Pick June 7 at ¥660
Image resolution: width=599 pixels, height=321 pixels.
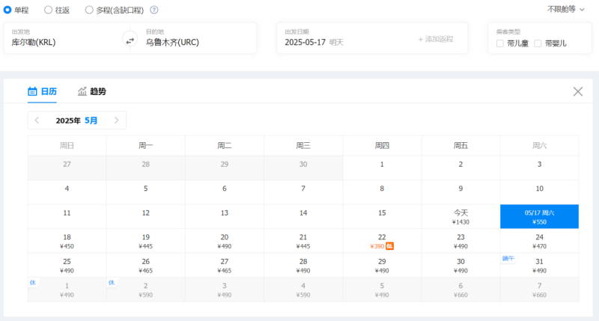[539, 290]
